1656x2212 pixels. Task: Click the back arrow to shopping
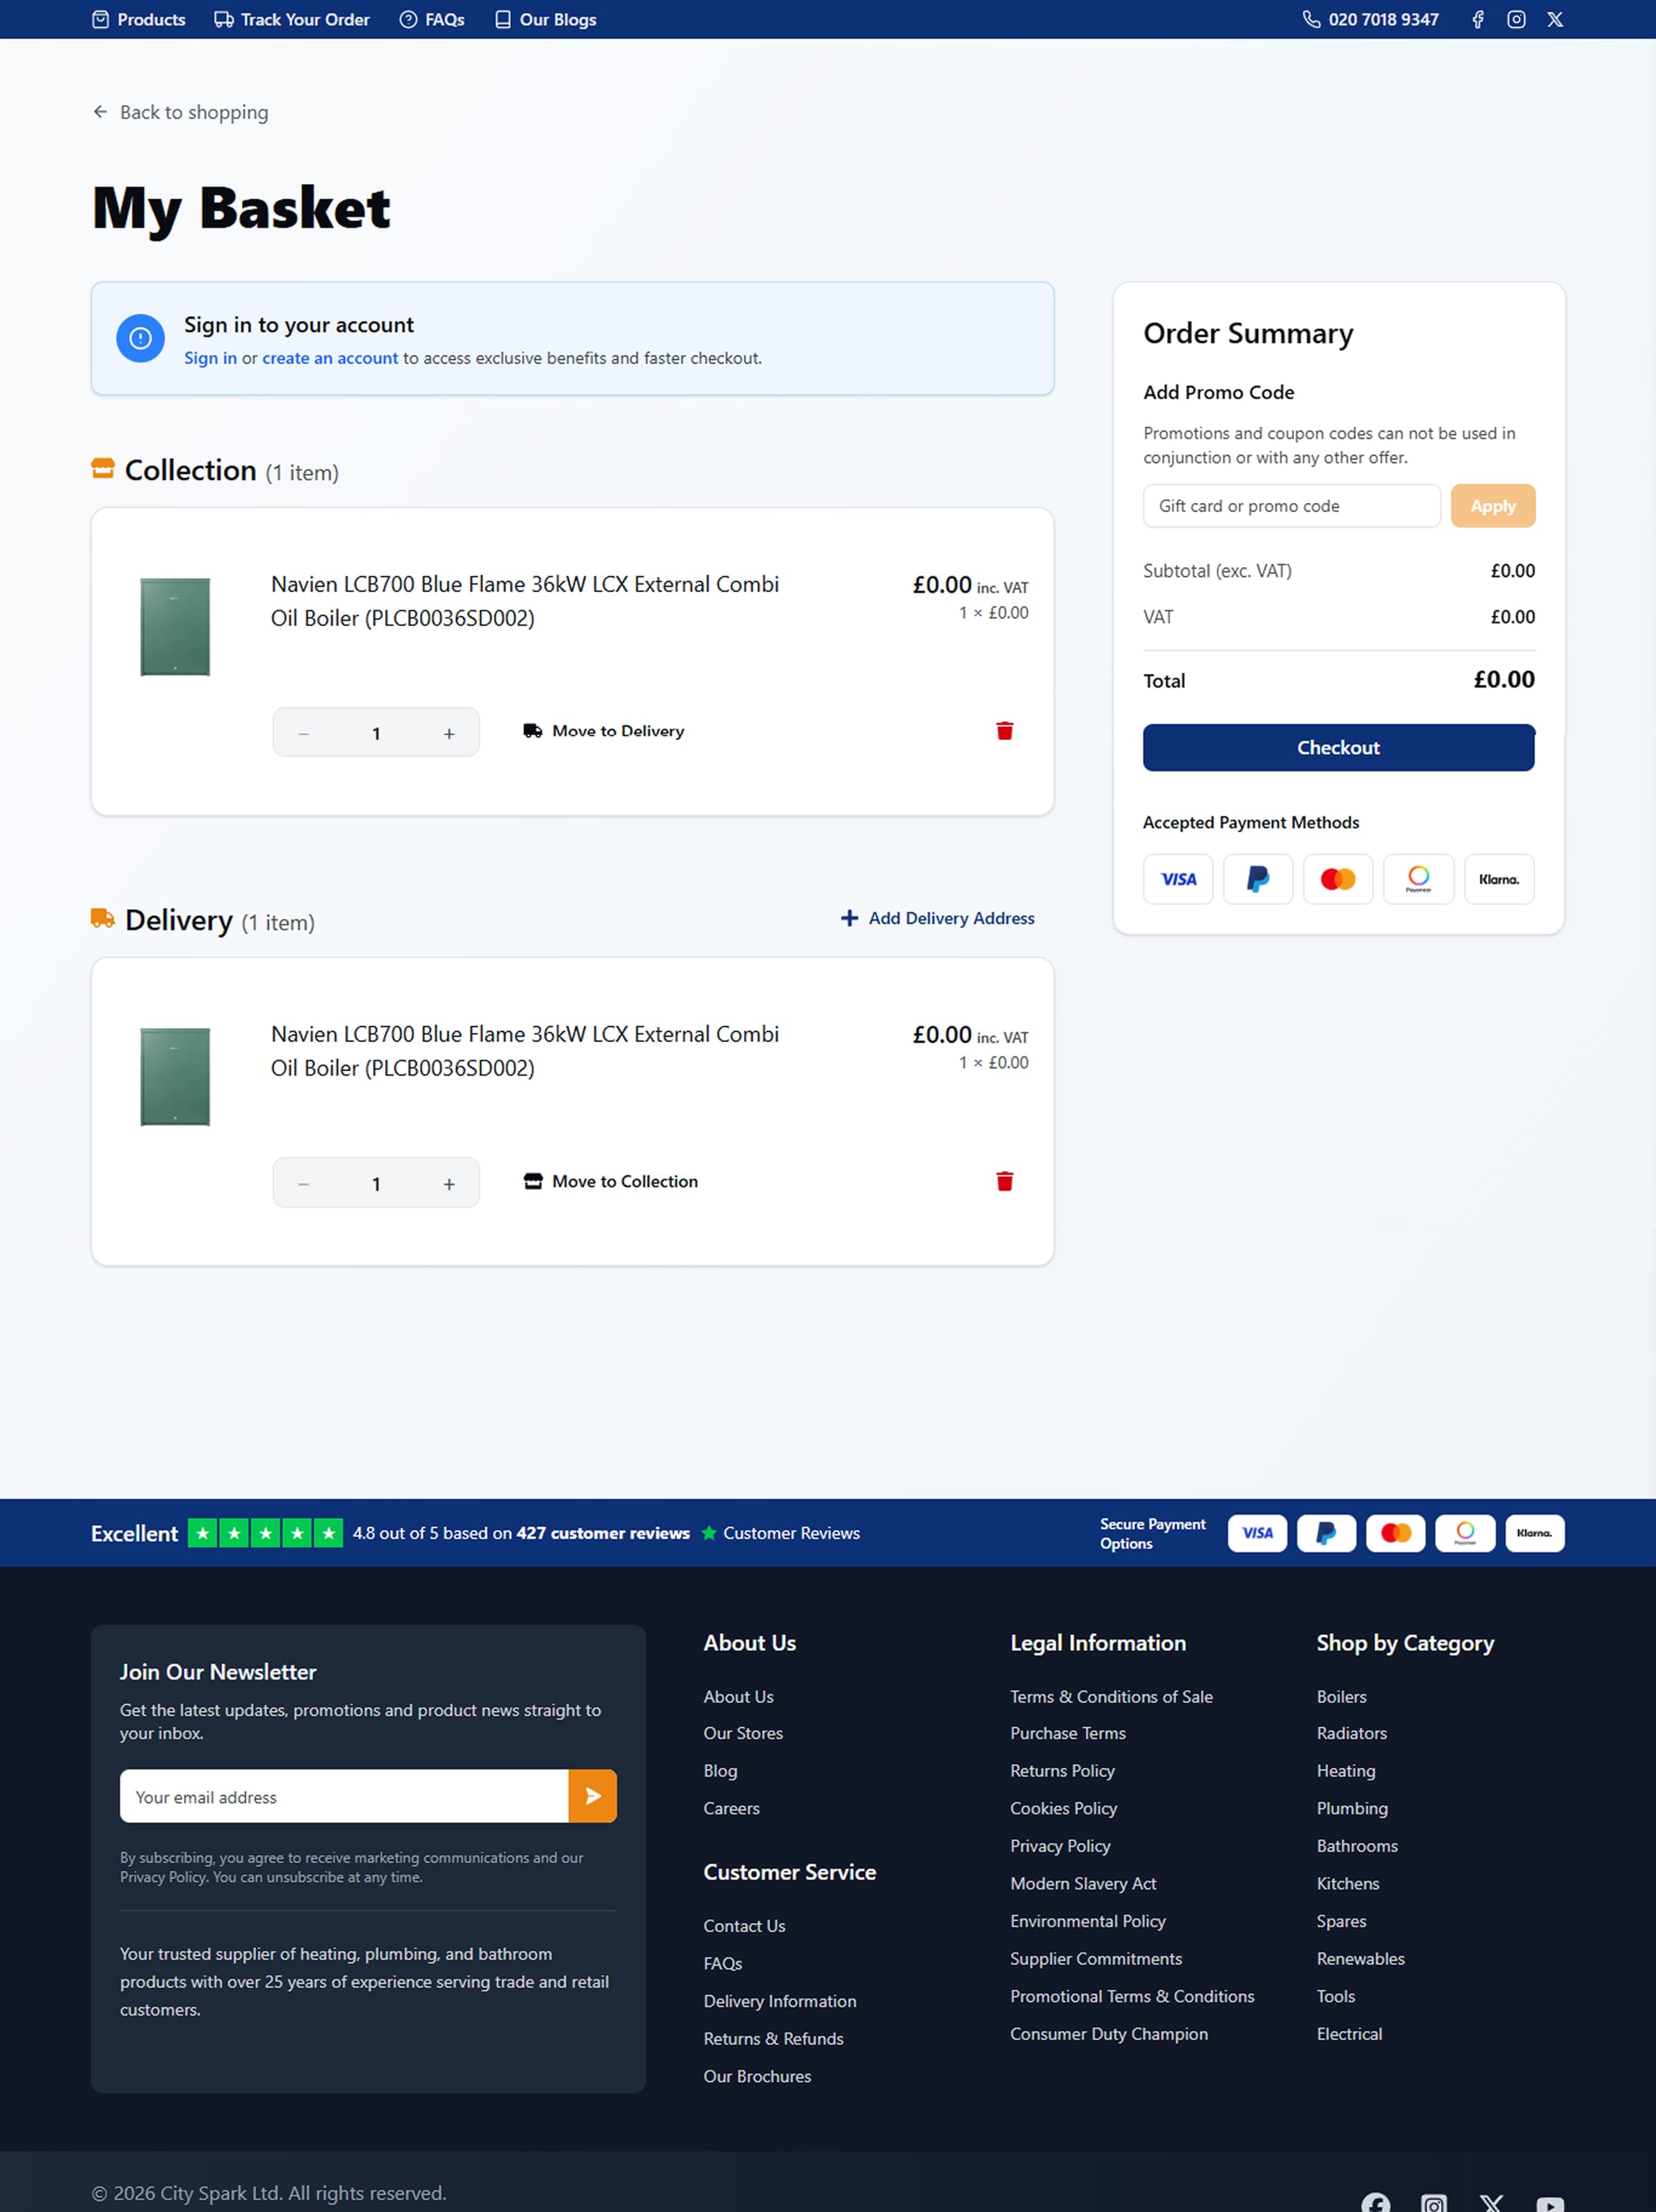click(x=100, y=112)
